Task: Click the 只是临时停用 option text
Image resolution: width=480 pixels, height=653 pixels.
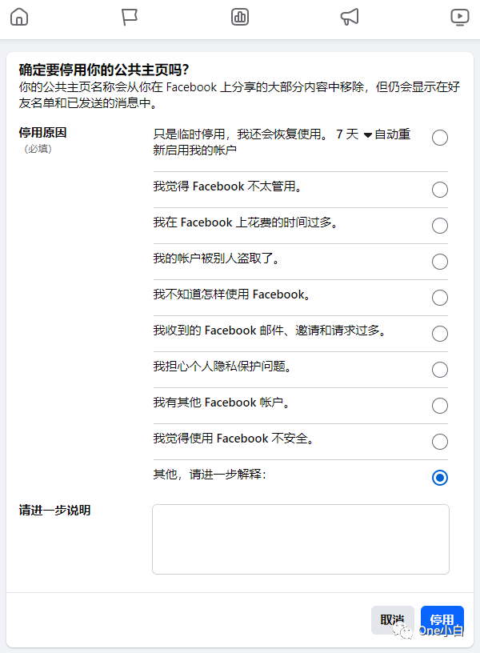Action: point(240,135)
